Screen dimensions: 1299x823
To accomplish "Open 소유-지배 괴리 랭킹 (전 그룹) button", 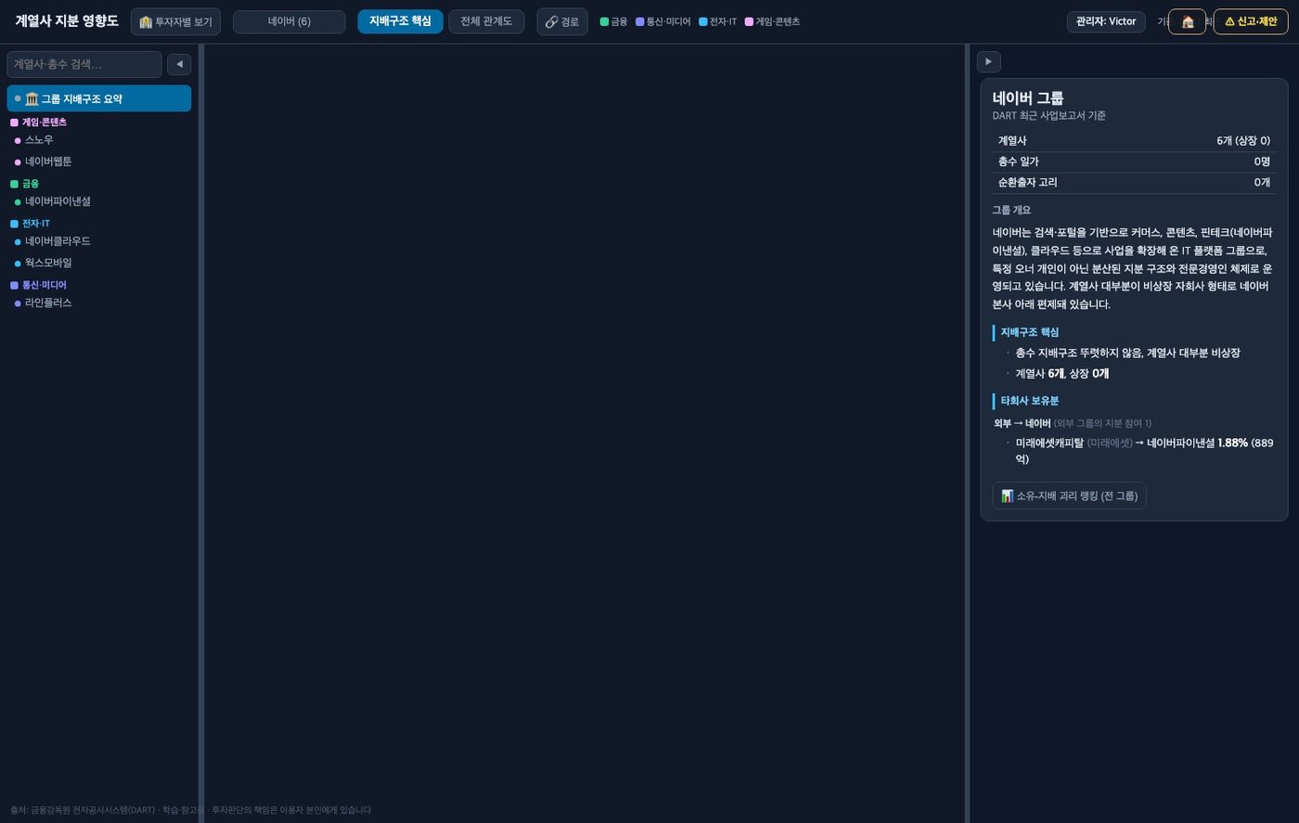I will point(1069,495).
